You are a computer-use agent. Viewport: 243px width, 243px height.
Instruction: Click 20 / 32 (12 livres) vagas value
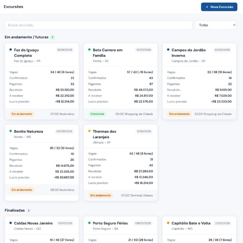pyautogui.click(x=62, y=148)
